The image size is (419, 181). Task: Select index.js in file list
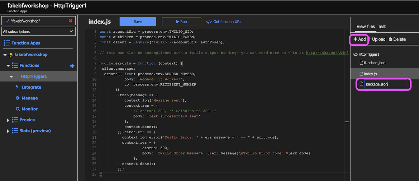(370, 74)
